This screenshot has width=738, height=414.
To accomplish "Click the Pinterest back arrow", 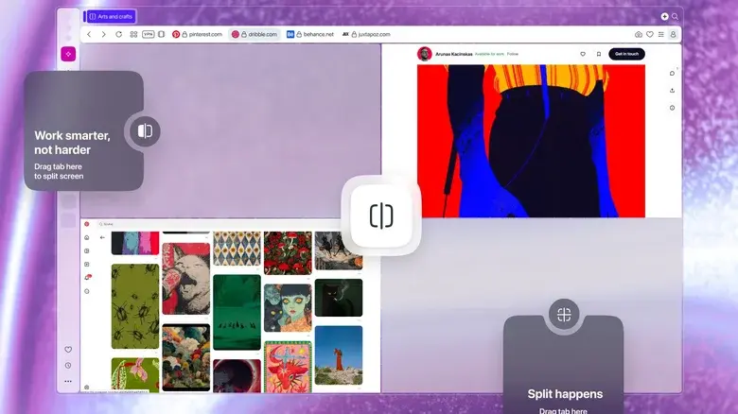I will (102, 237).
